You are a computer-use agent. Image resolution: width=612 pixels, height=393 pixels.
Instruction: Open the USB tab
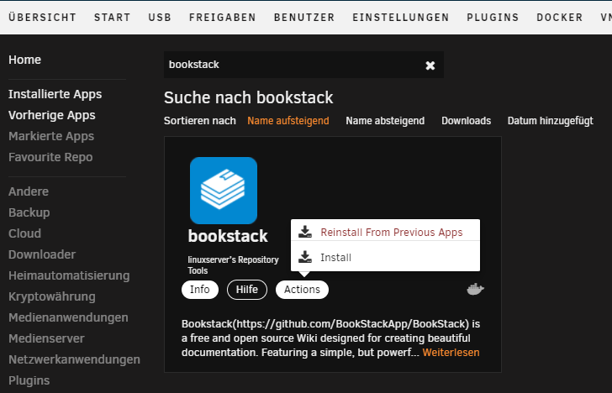160,18
